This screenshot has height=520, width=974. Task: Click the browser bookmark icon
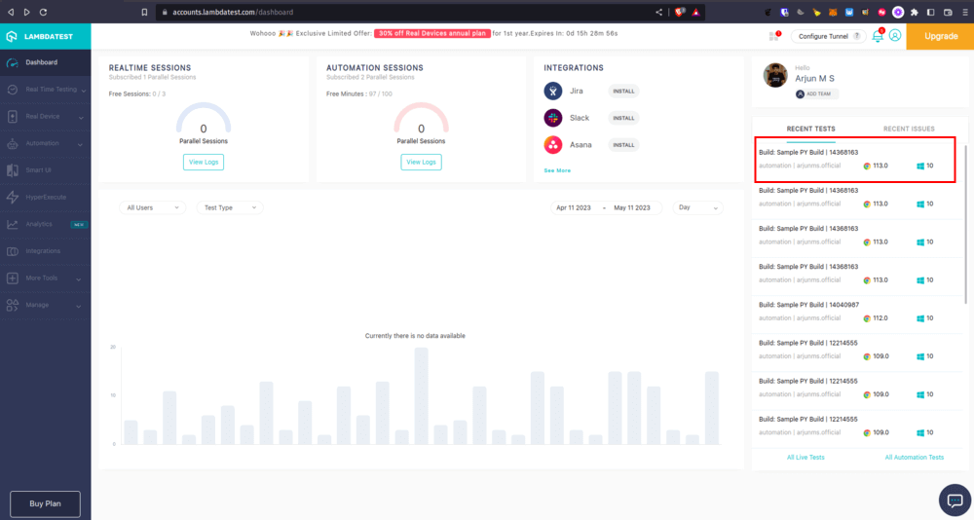click(144, 12)
